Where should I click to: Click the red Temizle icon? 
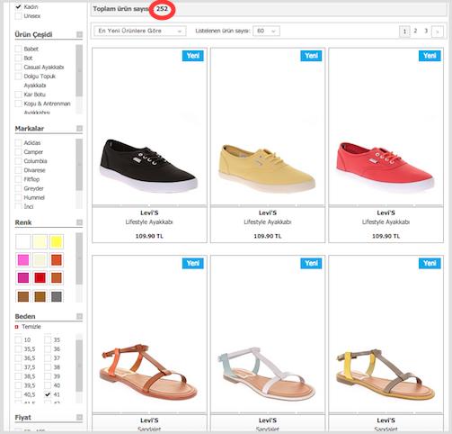tap(16, 327)
